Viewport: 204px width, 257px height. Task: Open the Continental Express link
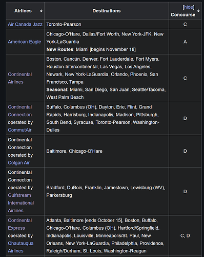(x=20, y=224)
